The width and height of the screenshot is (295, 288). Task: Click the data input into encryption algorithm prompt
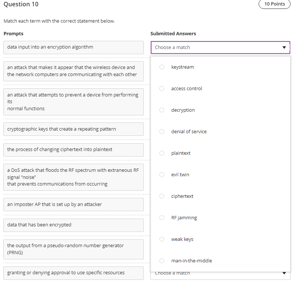[73, 48]
